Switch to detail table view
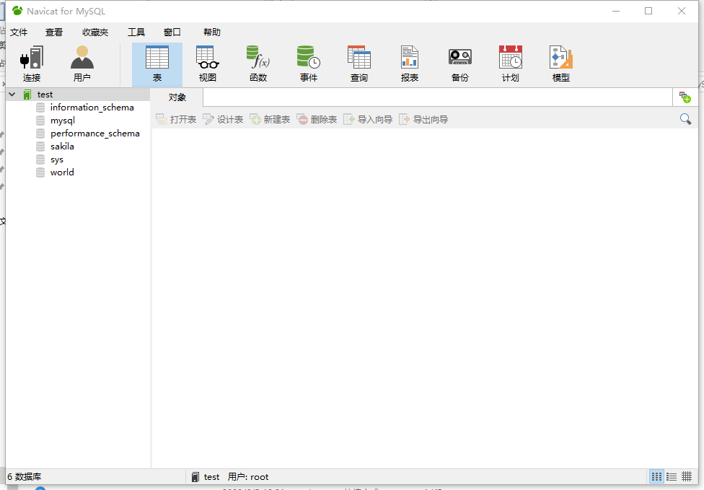This screenshot has height=490, width=704. (x=687, y=476)
